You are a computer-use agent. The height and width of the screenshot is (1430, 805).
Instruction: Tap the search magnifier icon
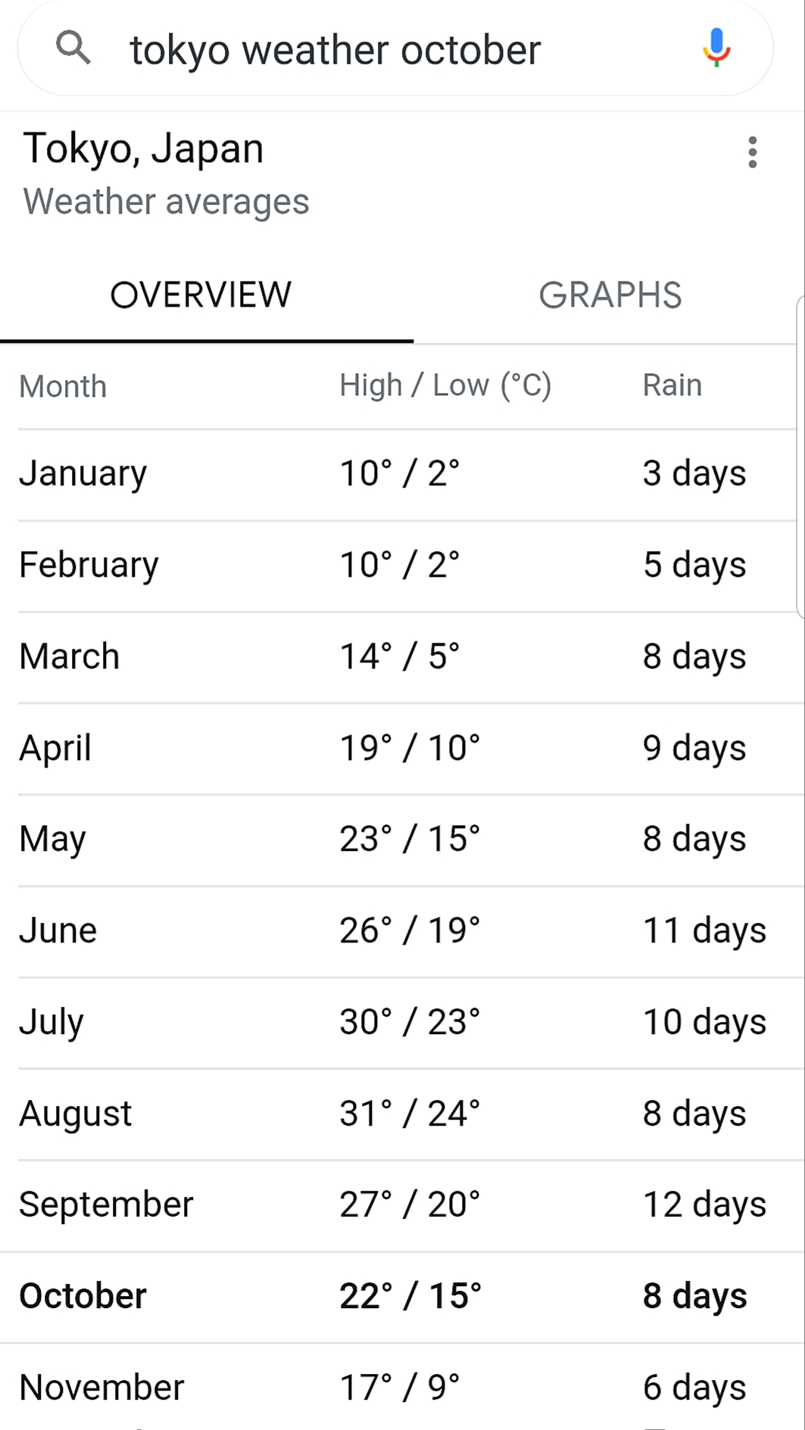tap(73, 48)
